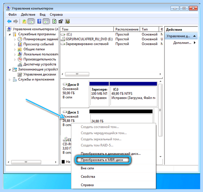The width and height of the screenshot is (203, 192).
Task: Open the Вид menu
Action: pyautogui.click(x=43, y=15)
